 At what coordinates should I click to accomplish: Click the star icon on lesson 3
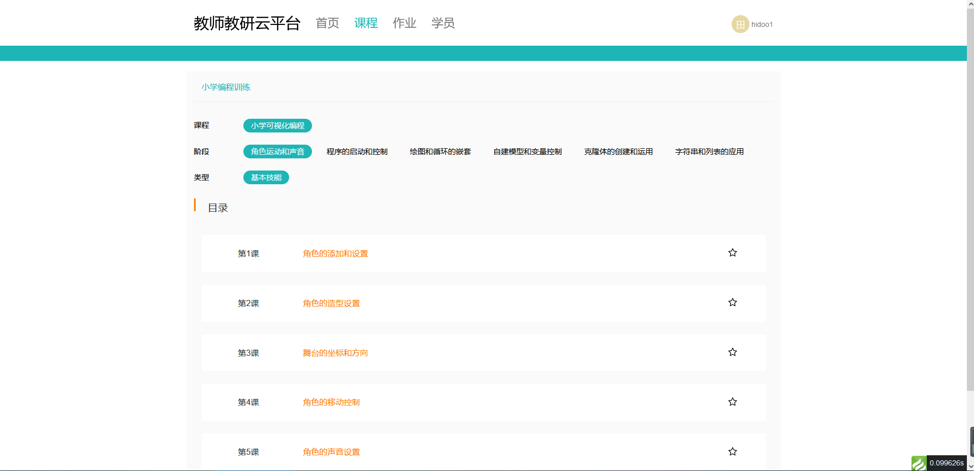pyautogui.click(x=732, y=352)
